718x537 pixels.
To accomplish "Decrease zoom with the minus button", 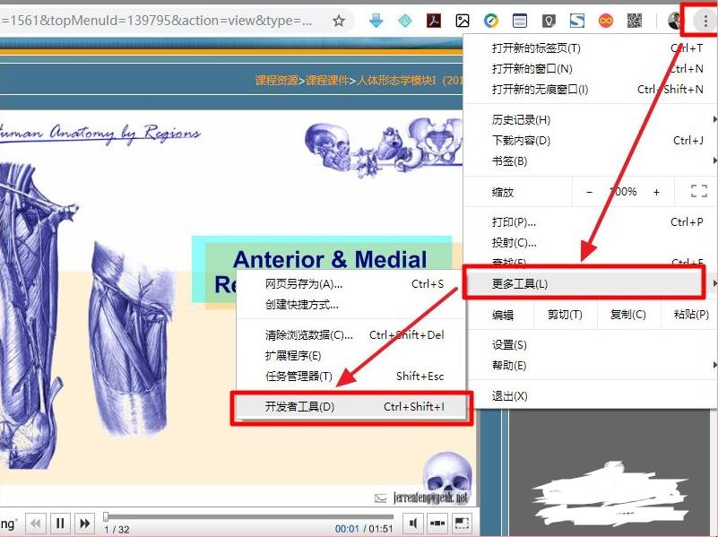I will (x=589, y=192).
